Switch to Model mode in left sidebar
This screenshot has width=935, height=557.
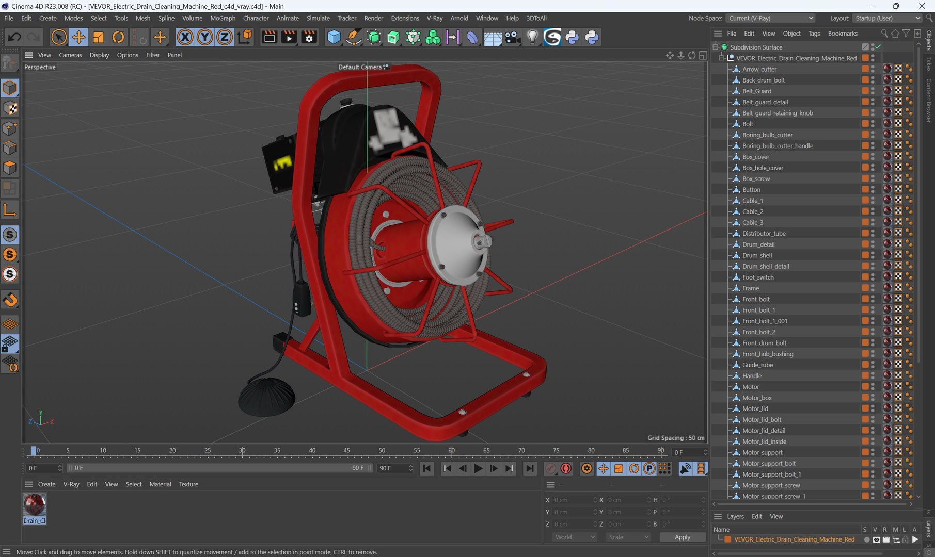[10, 88]
